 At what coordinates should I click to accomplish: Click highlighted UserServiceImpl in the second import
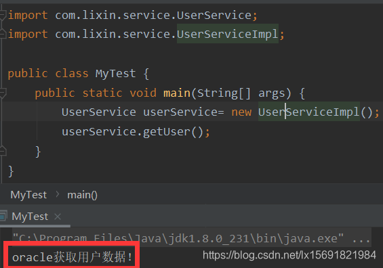[227, 34]
